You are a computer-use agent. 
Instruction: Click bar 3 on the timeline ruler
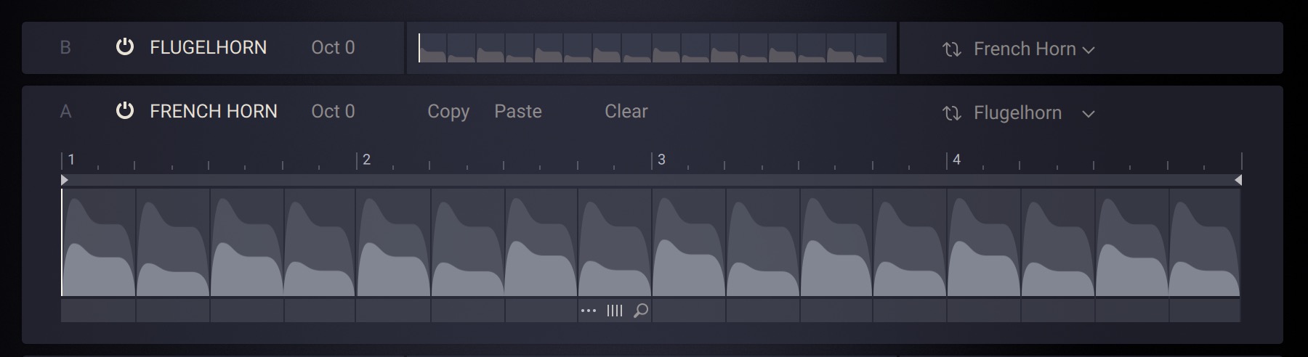point(661,160)
